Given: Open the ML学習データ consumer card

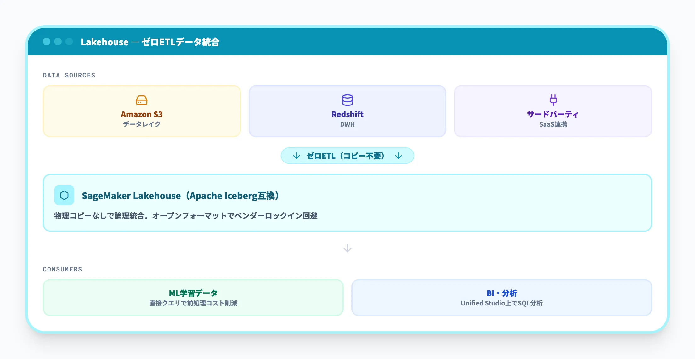Looking at the screenshot, I should [x=193, y=298].
